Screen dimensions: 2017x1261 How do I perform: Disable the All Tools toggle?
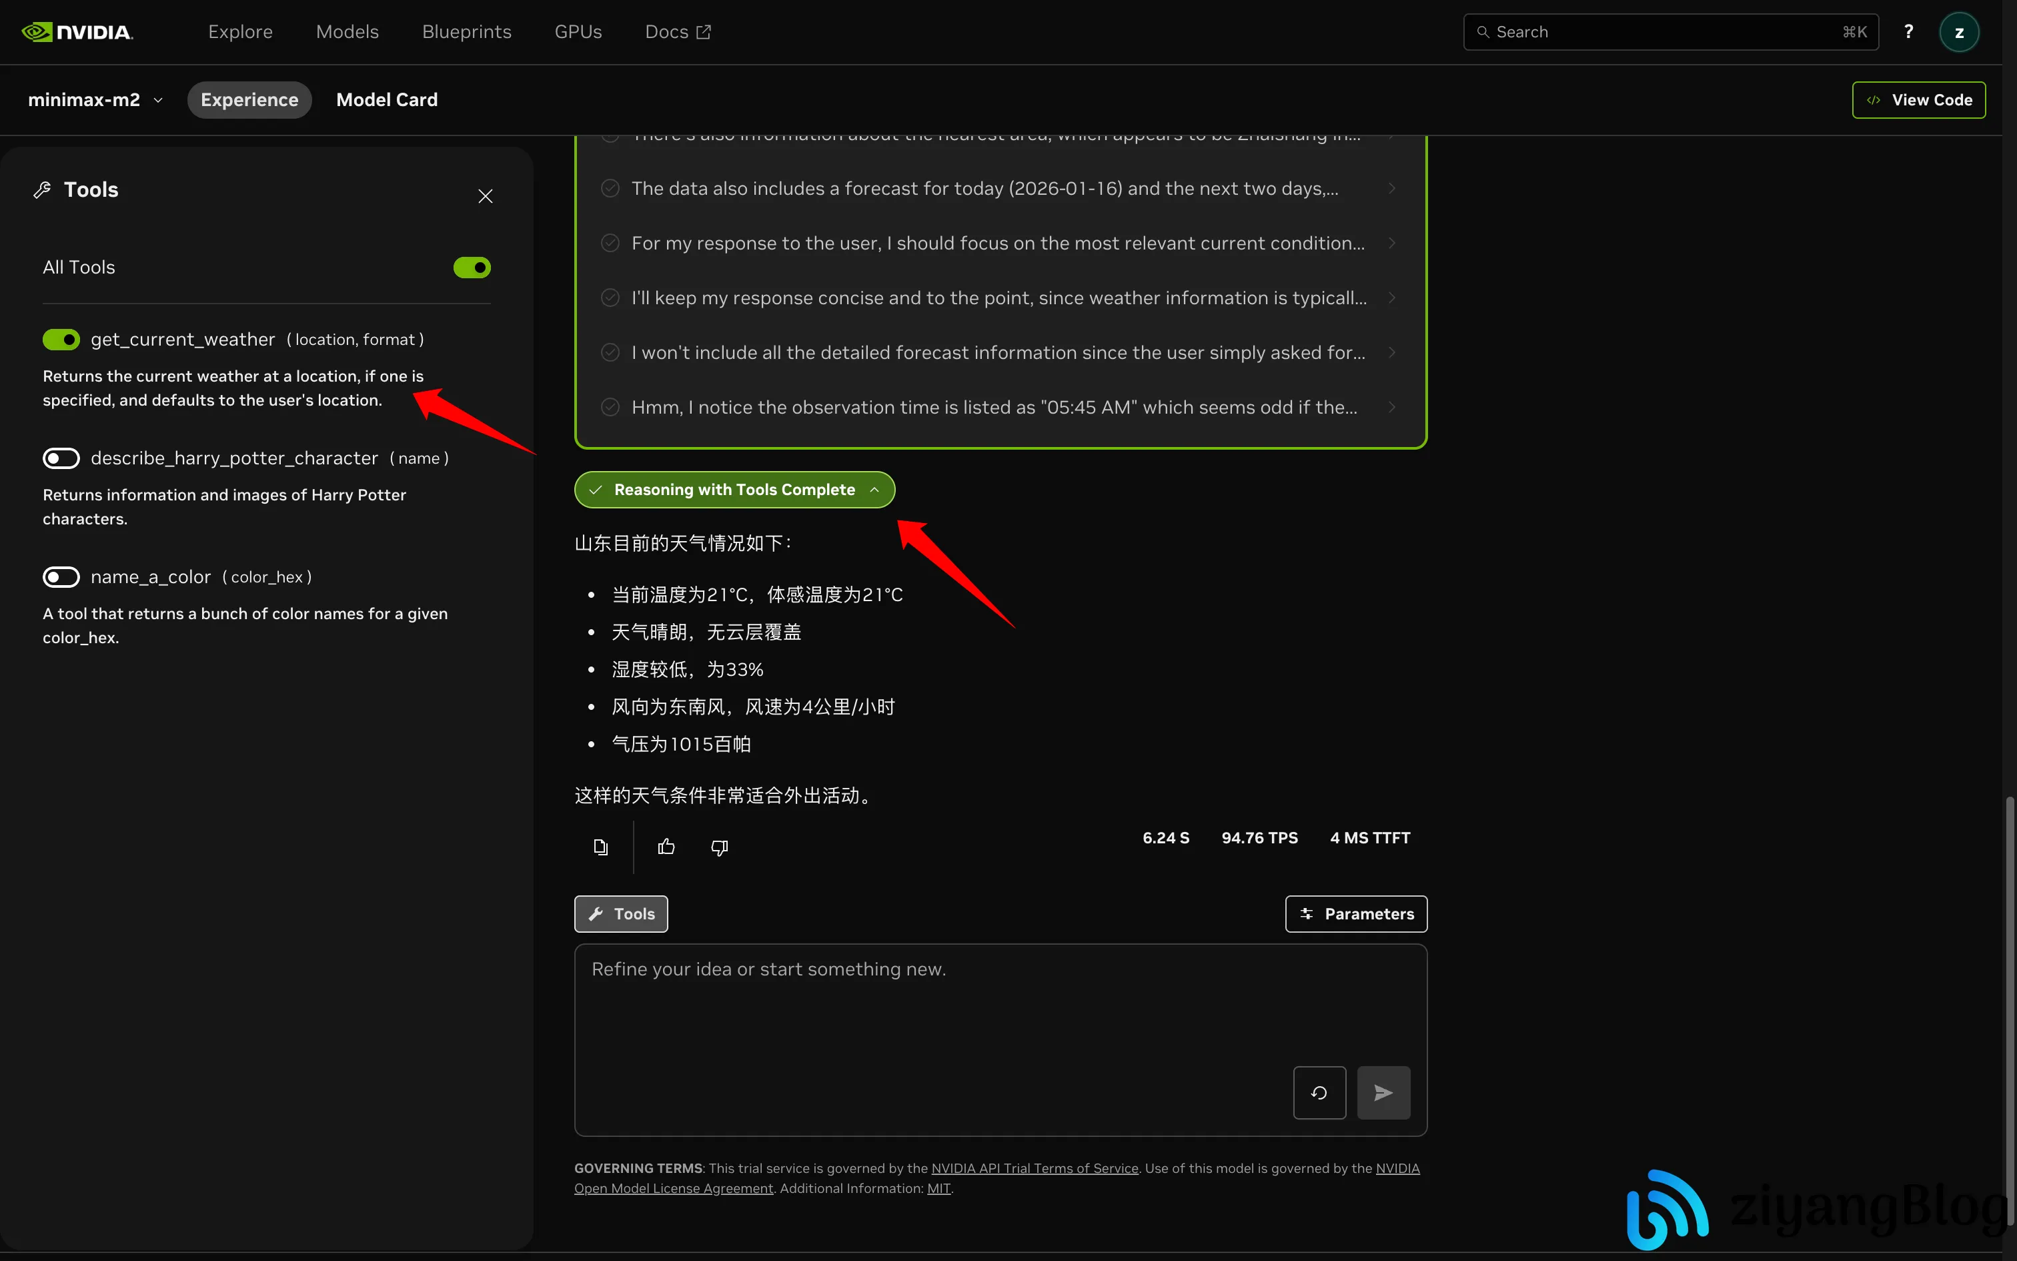point(471,267)
